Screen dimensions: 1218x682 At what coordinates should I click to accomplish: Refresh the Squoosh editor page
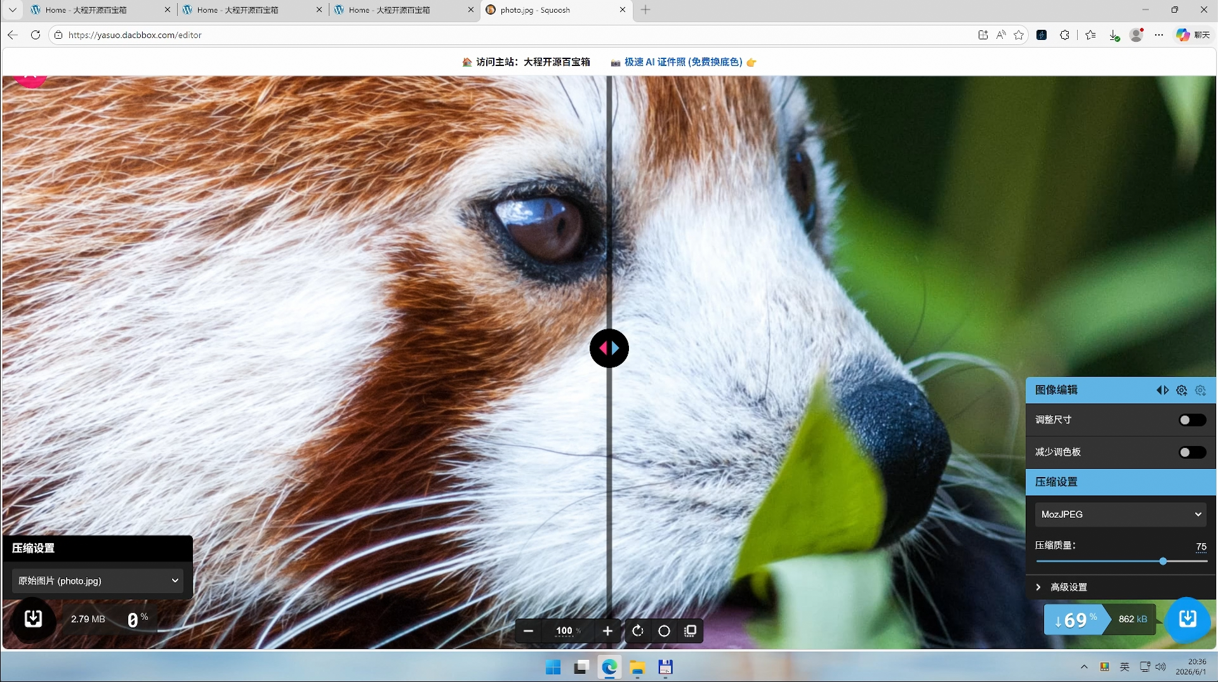click(x=36, y=35)
